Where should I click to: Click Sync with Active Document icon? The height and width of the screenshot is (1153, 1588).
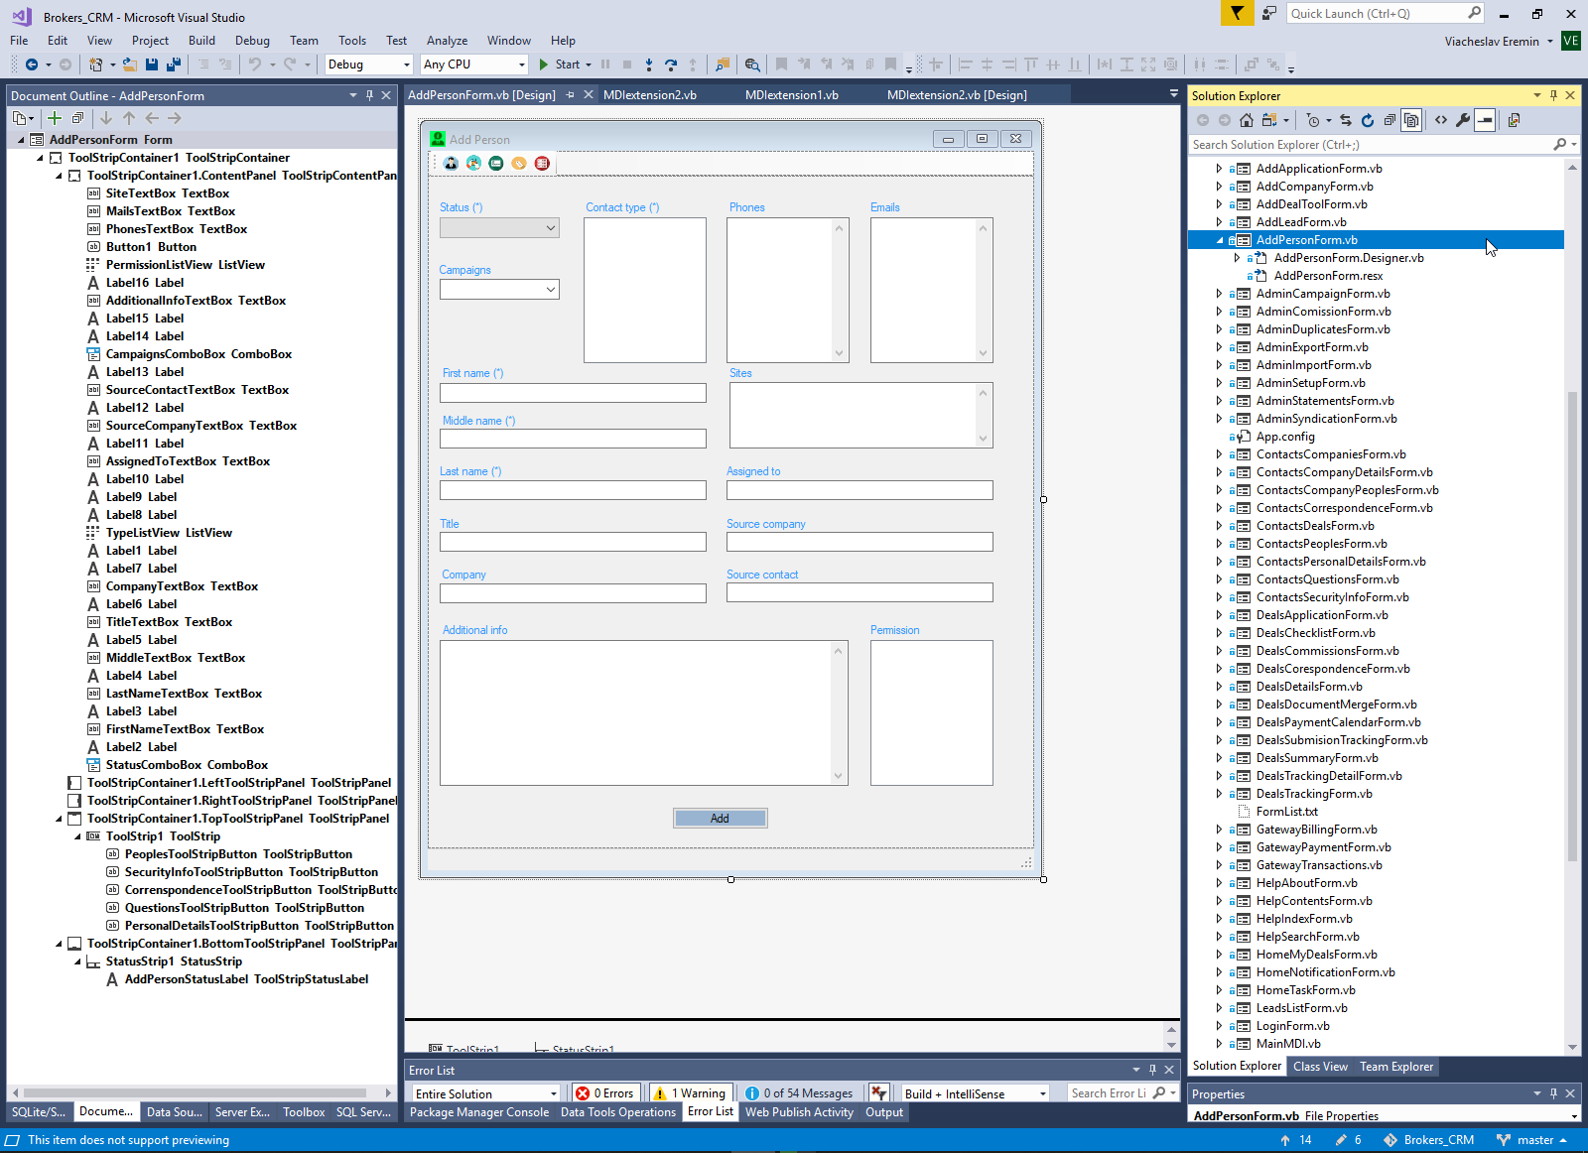tap(1346, 120)
